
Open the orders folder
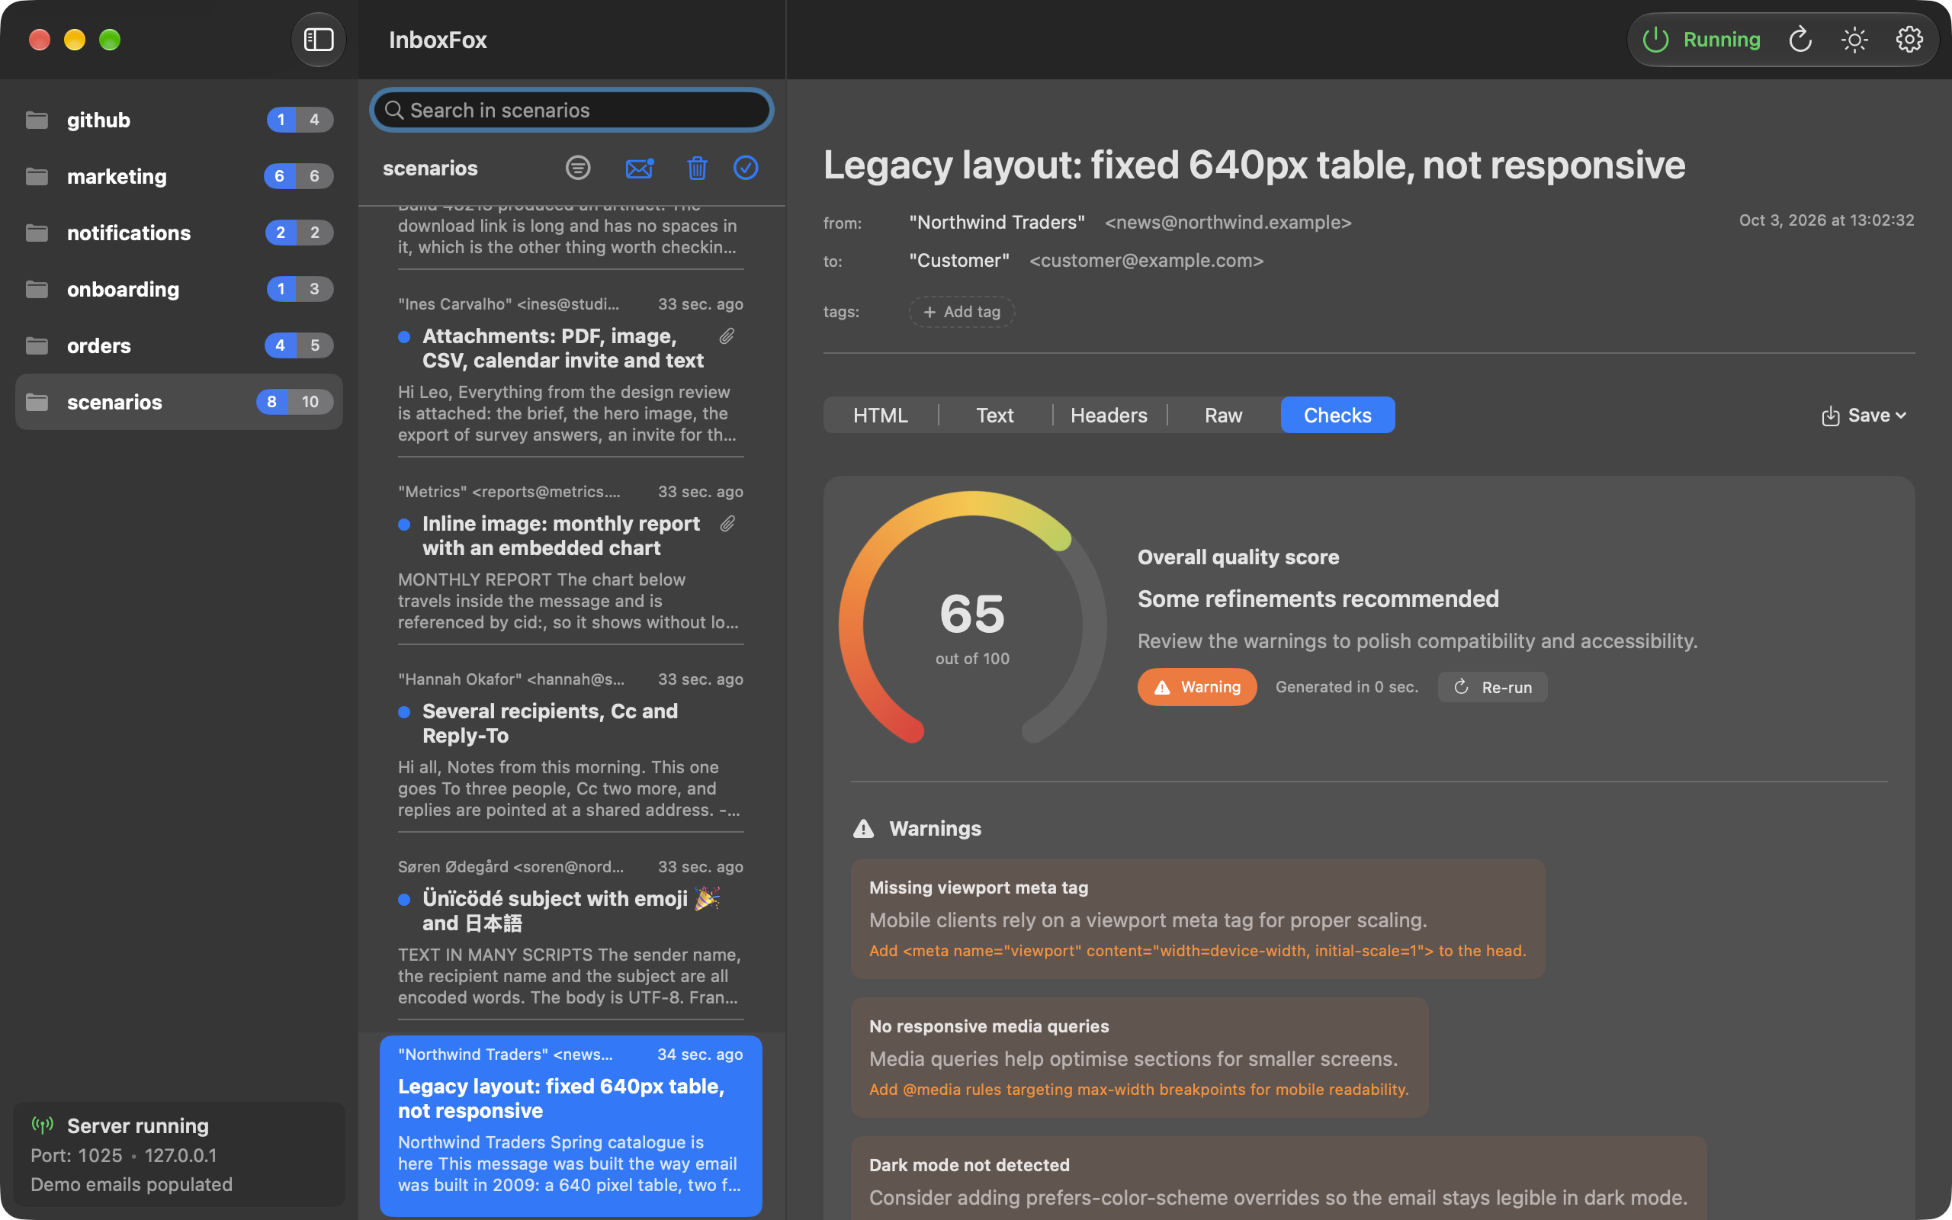point(179,345)
